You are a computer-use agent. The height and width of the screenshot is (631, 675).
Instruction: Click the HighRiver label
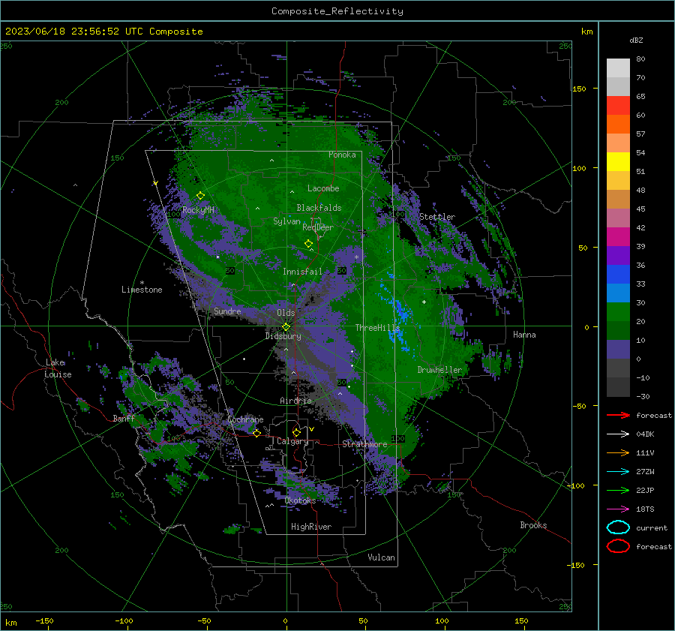(311, 527)
